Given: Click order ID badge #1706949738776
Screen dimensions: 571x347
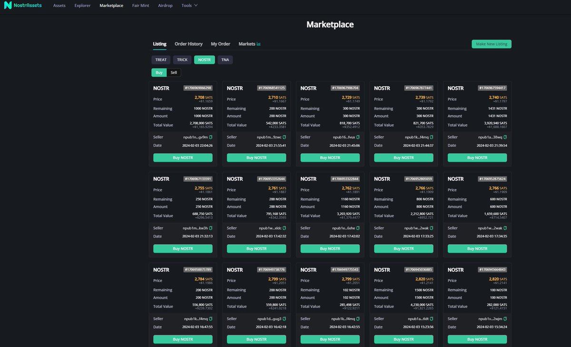Looking at the screenshot, I should point(272,270).
